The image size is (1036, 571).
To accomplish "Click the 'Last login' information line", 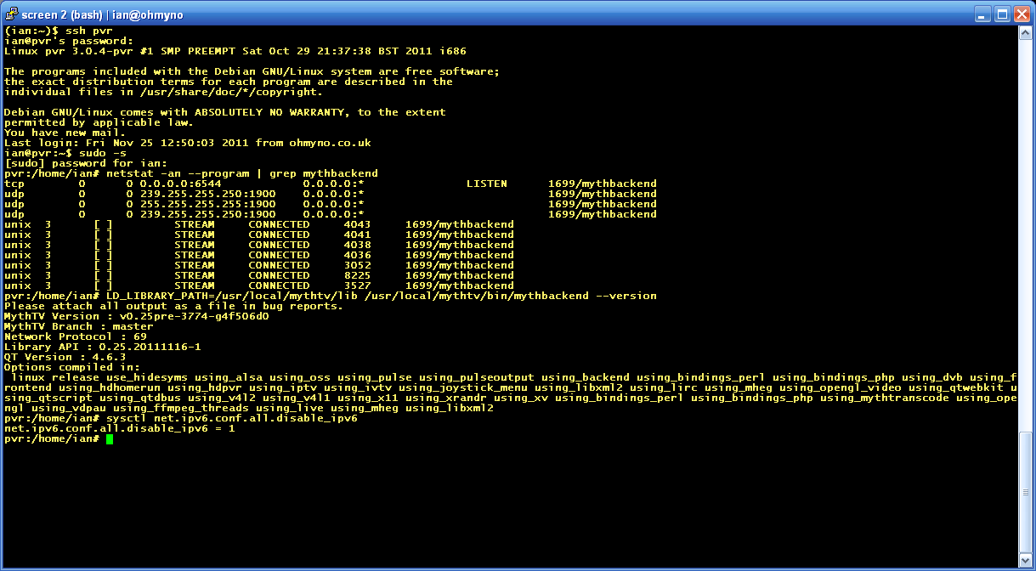I will (187, 143).
